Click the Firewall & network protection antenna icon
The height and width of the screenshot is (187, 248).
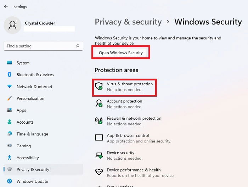coord(99,121)
